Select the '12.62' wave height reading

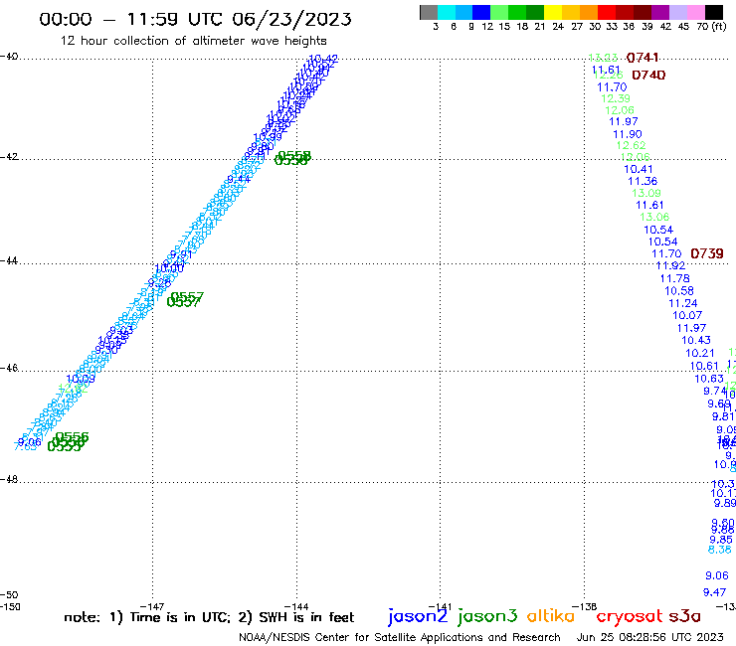pos(631,145)
